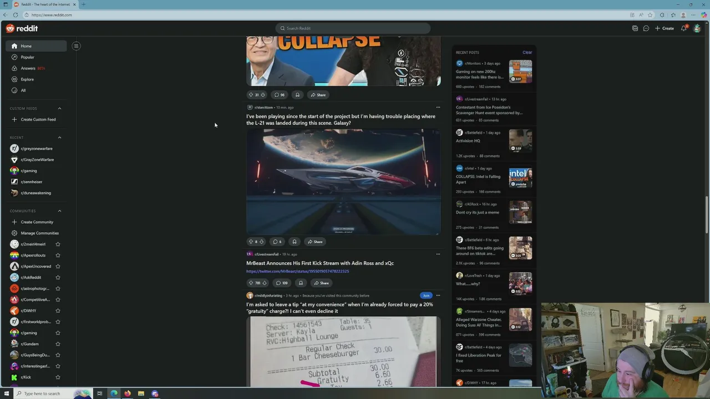
Task: Share the MrBeast Kick stream post
Action: [x=322, y=283]
